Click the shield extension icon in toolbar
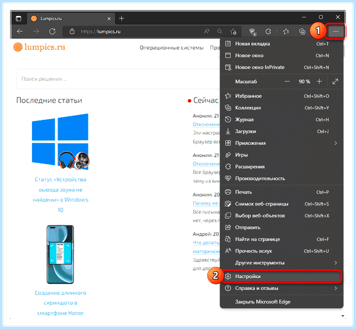This screenshot has width=356, height=329. coord(253,32)
